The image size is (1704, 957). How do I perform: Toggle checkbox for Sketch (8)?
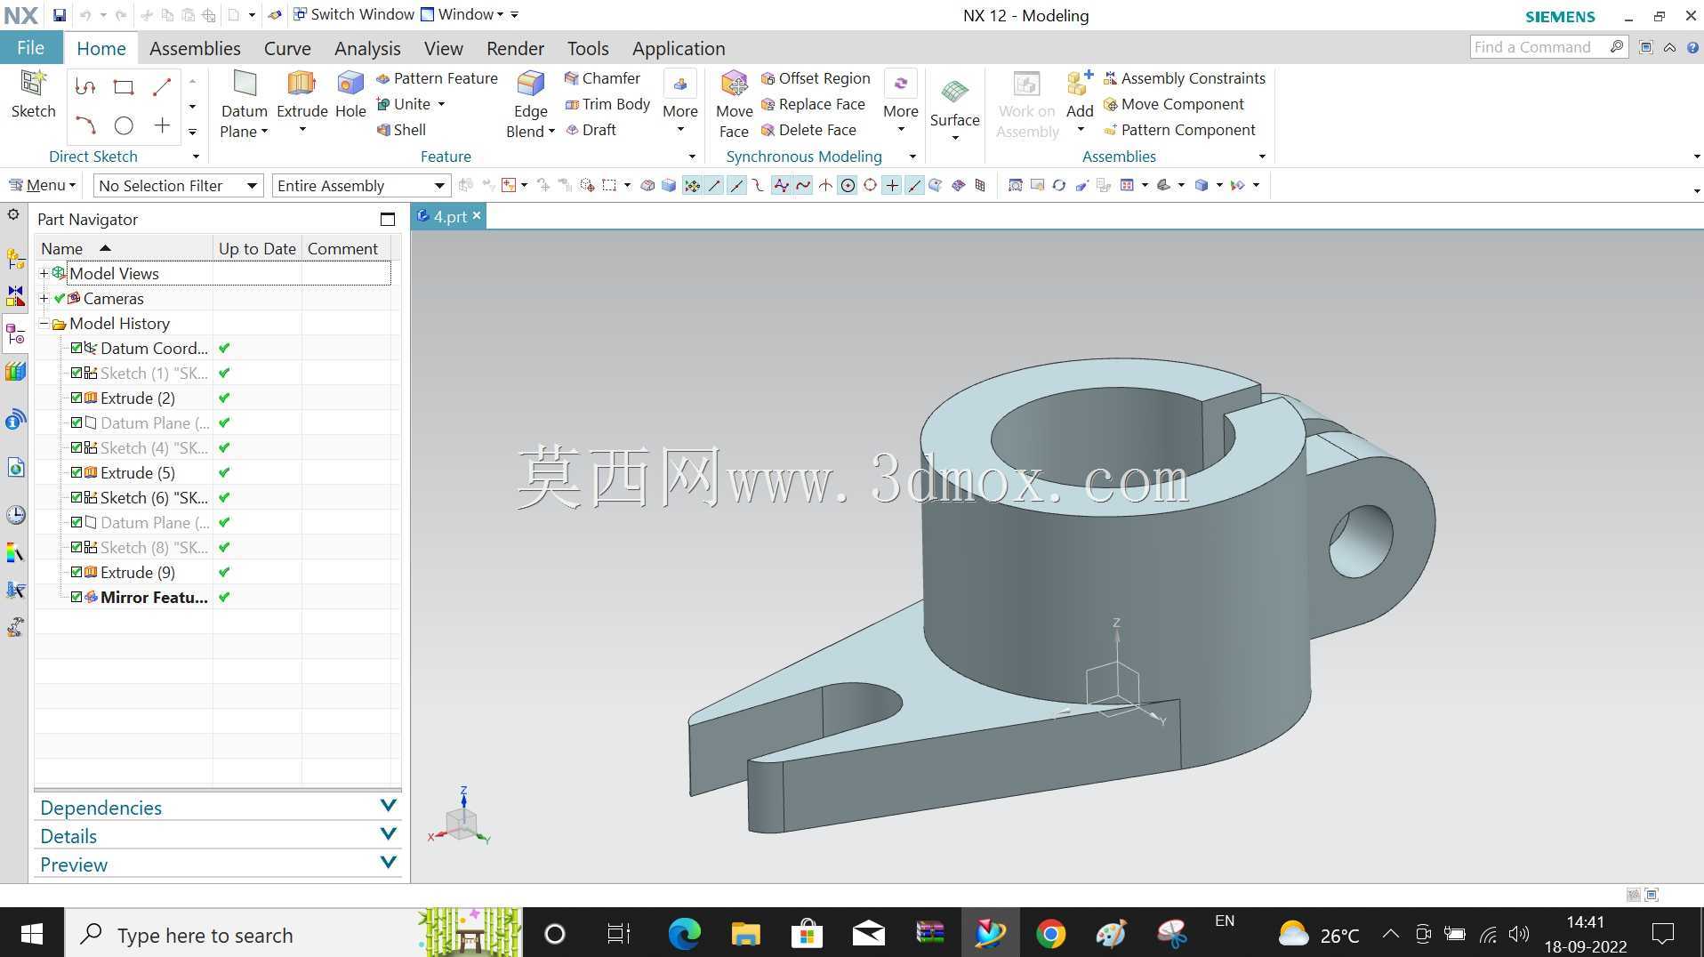[x=76, y=547]
